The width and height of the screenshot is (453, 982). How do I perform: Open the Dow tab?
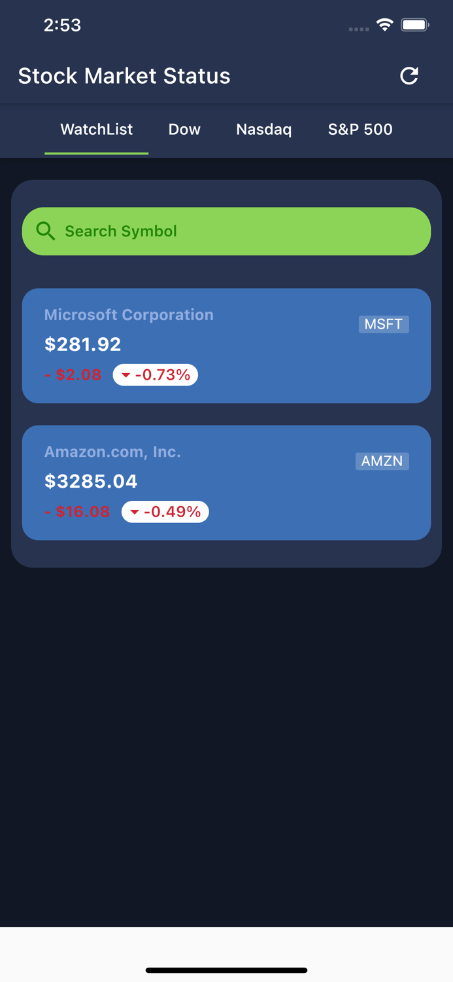(184, 130)
